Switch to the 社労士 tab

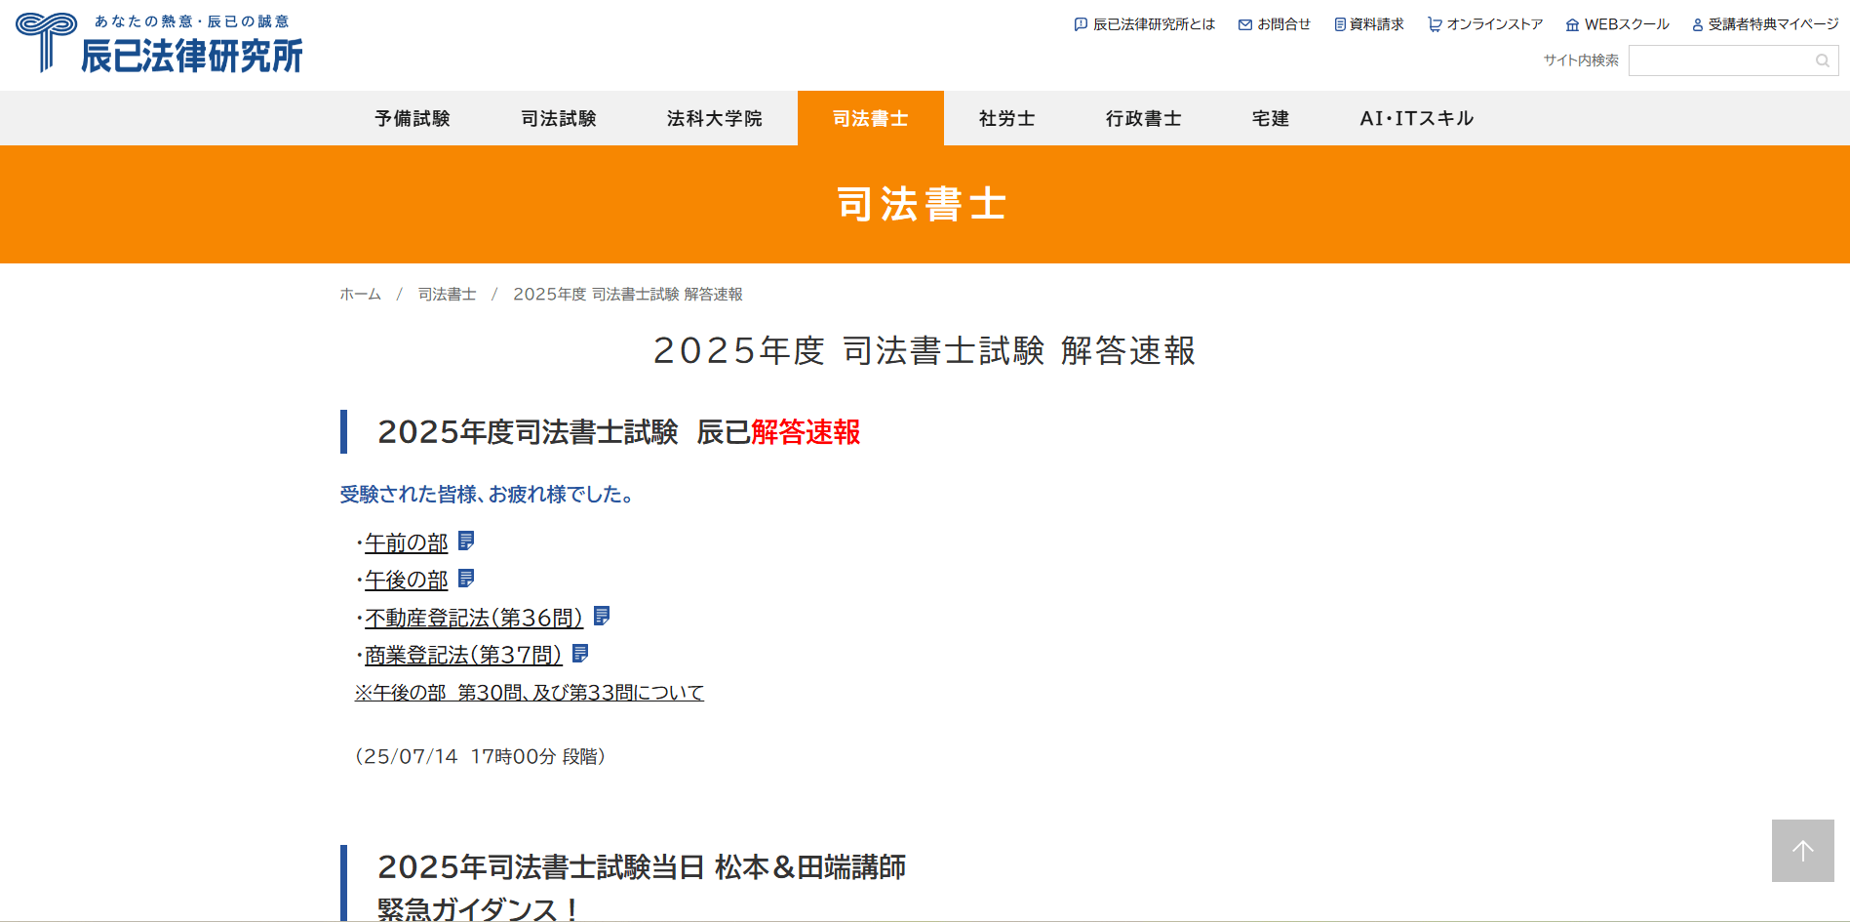click(x=1007, y=118)
